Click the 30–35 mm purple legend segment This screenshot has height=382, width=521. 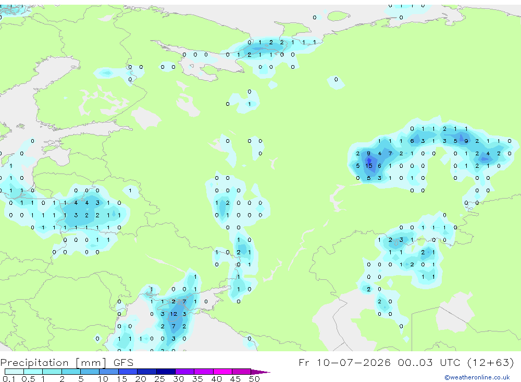point(185,372)
